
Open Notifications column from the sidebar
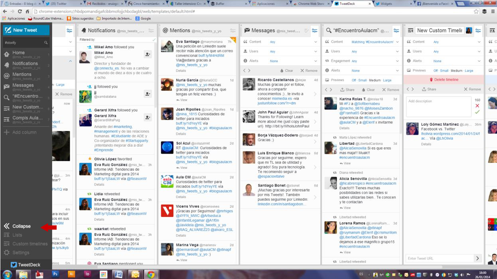(x=25, y=63)
